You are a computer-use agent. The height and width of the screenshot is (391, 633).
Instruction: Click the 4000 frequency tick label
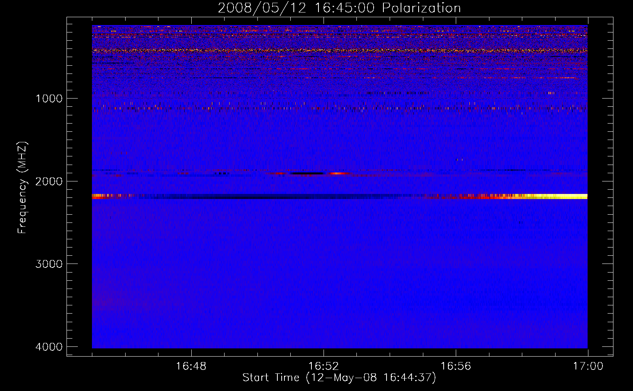49,347
